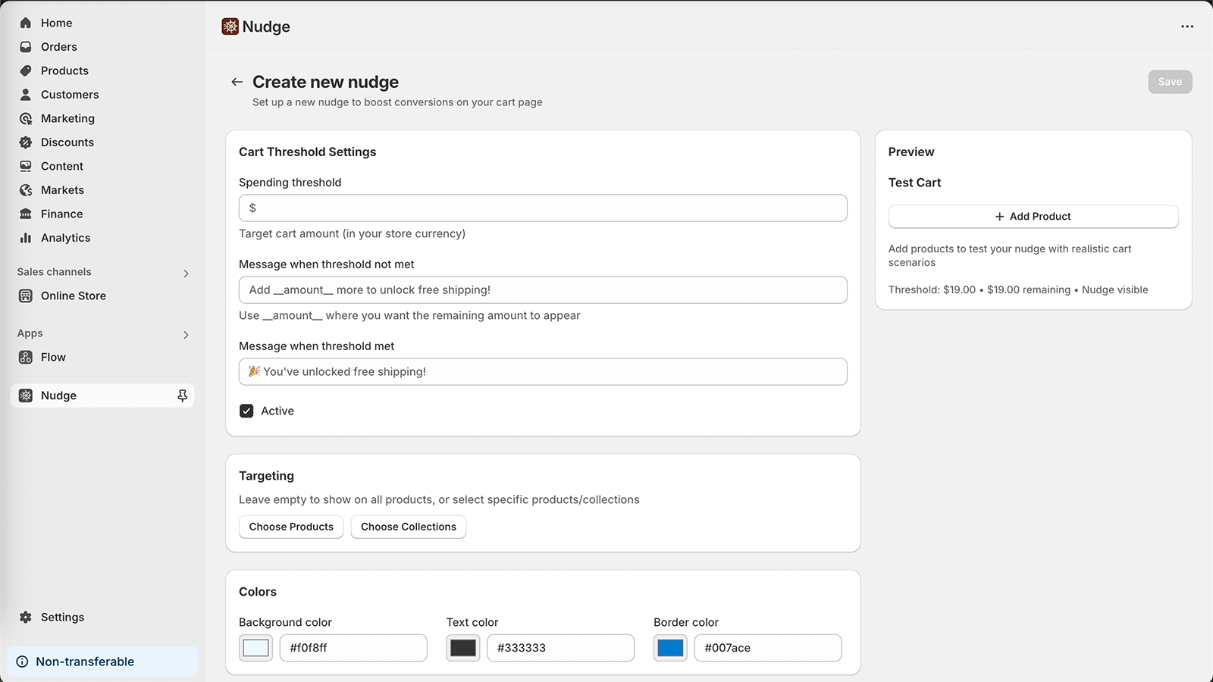Click the Home icon in sidebar
Image resolution: width=1213 pixels, height=682 pixels.
click(x=26, y=23)
